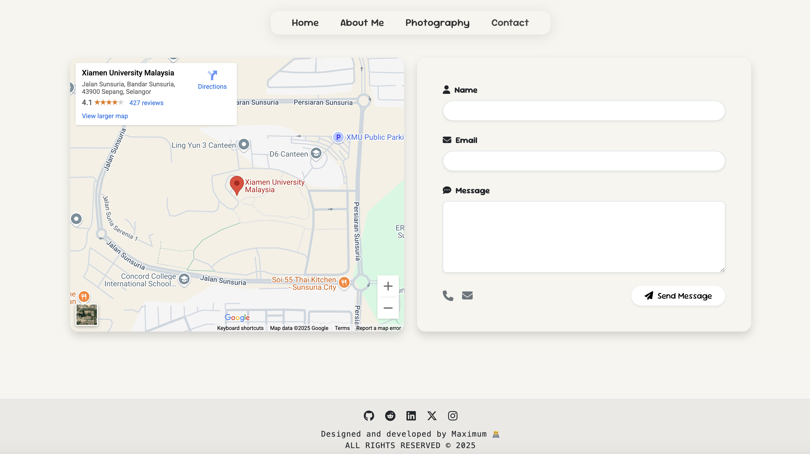This screenshot has height=454, width=810.
Task: Open the About Me nav item
Action: point(362,23)
